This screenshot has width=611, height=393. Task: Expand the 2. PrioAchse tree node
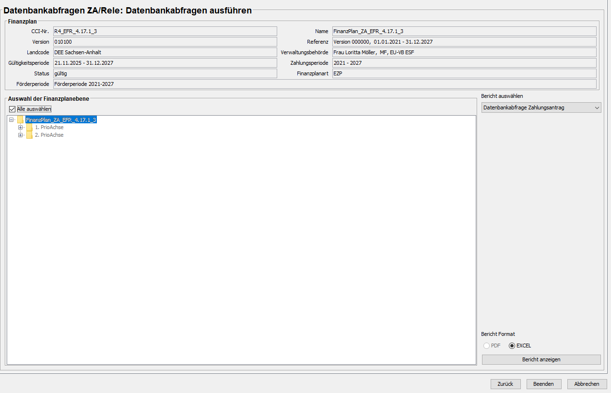coord(20,135)
